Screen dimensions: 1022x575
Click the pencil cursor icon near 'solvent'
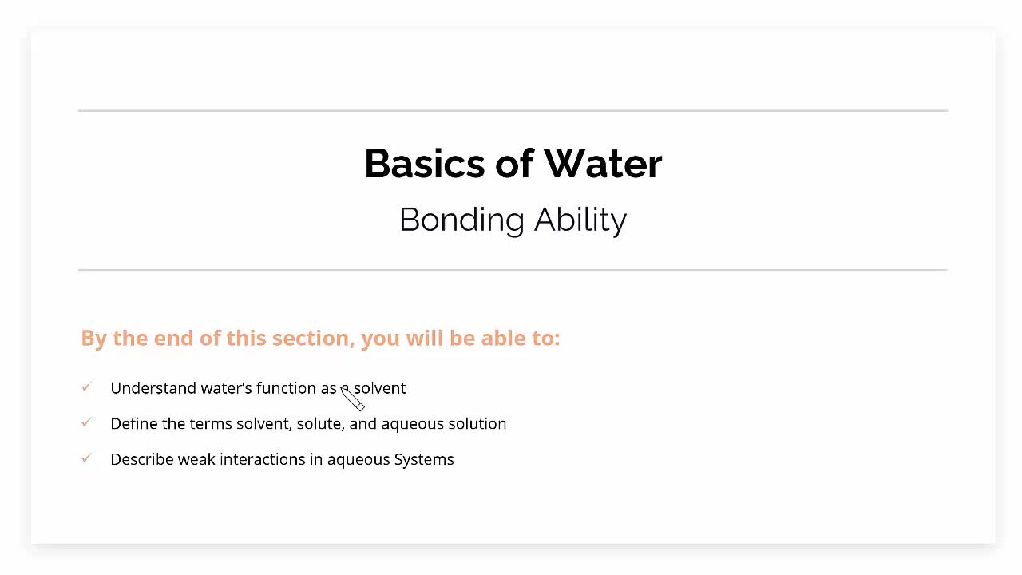click(x=352, y=398)
